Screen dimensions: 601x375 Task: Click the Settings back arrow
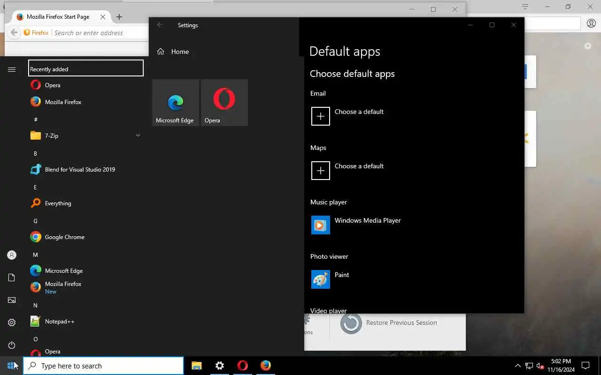coord(160,25)
